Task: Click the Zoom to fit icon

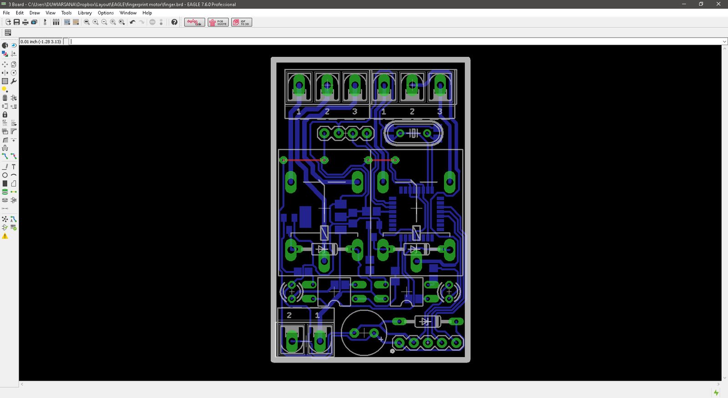Action: (x=87, y=22)
